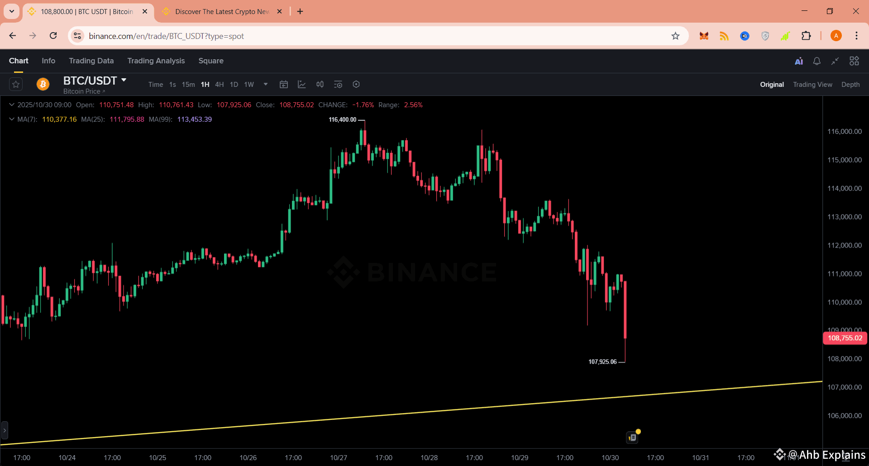This screenshot has height=466, width=869.
Task: Click the yellow trend line on chart
Action: tap(411, 413)
